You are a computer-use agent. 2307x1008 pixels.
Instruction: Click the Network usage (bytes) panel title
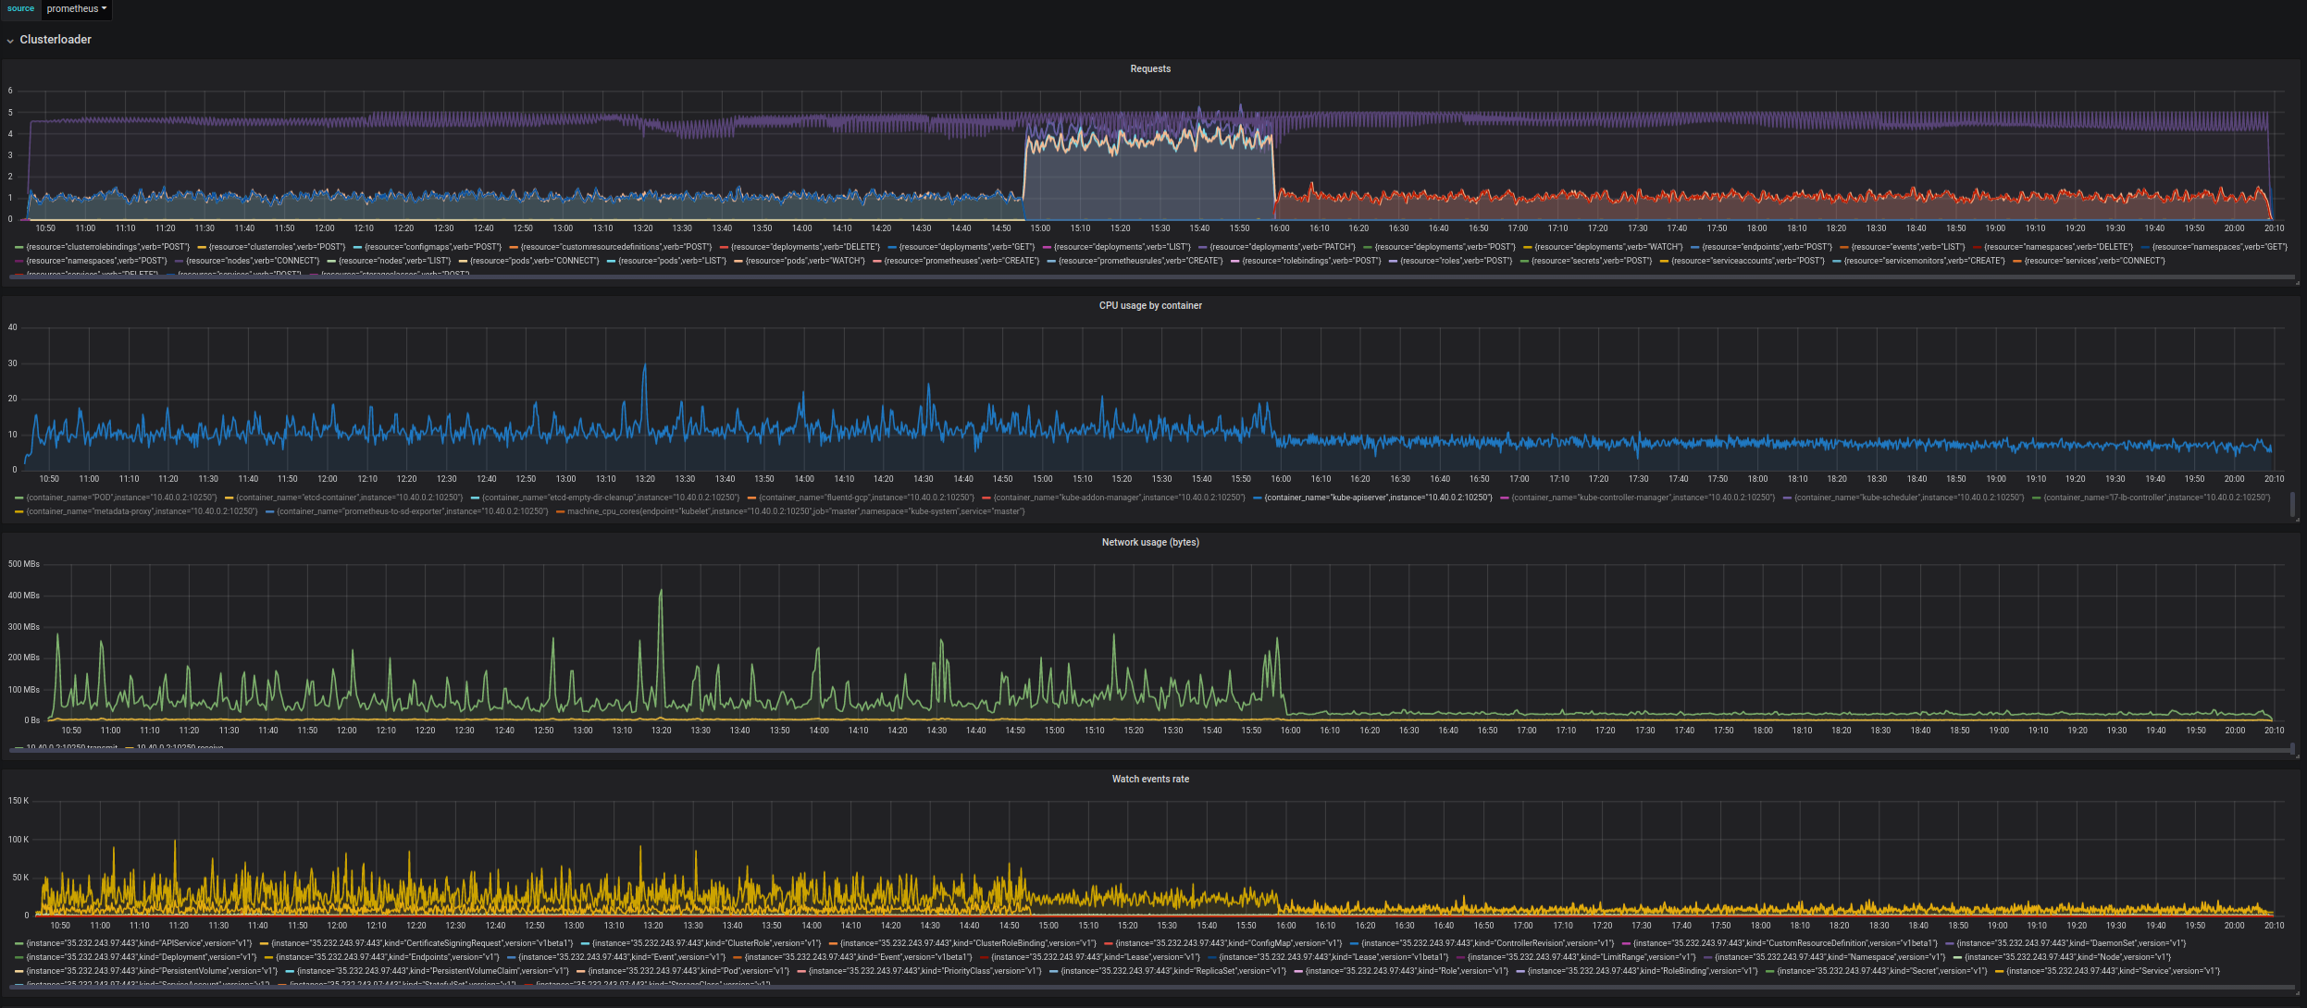pos(1149,543)
